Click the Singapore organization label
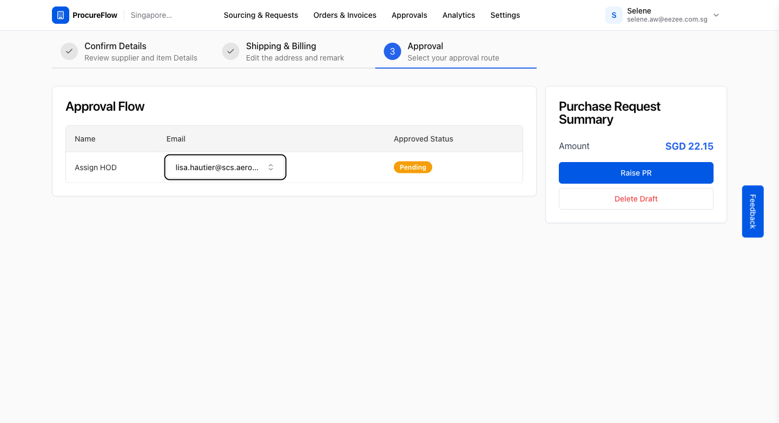The height and width of the screenshot is (423, 779). pos(151,15)
